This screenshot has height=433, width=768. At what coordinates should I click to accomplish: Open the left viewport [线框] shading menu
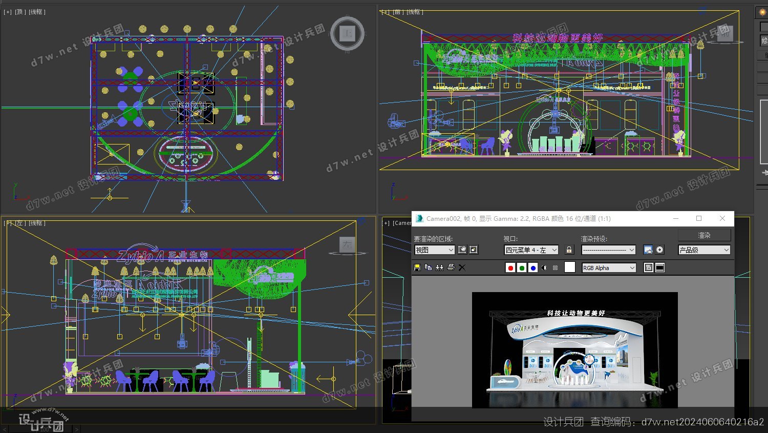(x=37, y=223)
